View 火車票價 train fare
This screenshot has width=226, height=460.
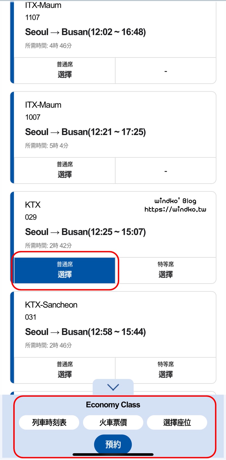coord(113,422)
